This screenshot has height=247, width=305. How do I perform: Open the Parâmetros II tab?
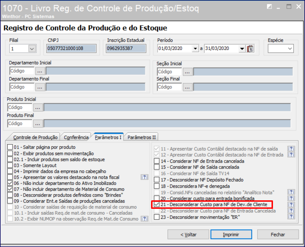pyautogui.click(x=142, y=137)
